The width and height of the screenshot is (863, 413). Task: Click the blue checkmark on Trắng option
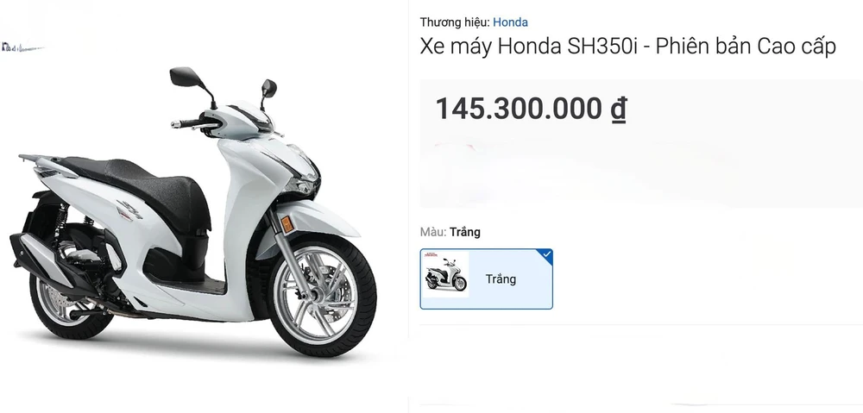click(546, 254)
